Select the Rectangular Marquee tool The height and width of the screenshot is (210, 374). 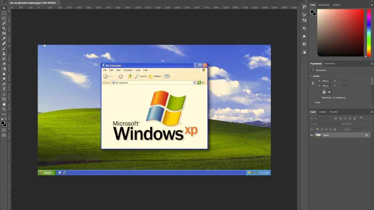coord(4,13)
